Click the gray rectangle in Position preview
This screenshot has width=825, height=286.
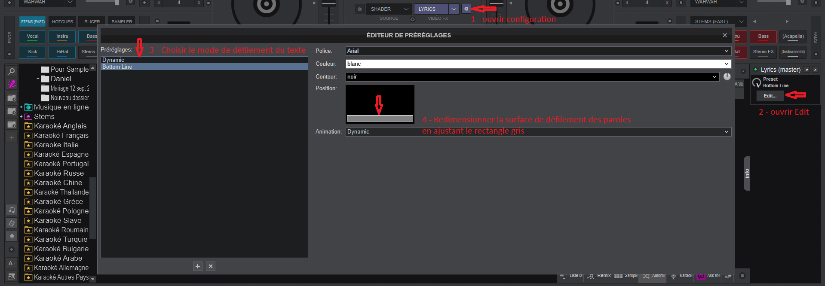[380, 119]
